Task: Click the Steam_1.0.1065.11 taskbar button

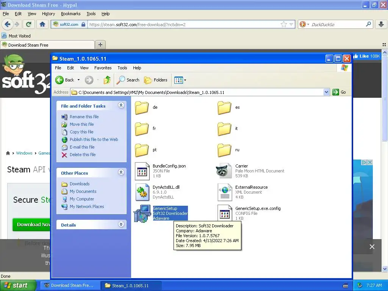Action: coord(131,285)
